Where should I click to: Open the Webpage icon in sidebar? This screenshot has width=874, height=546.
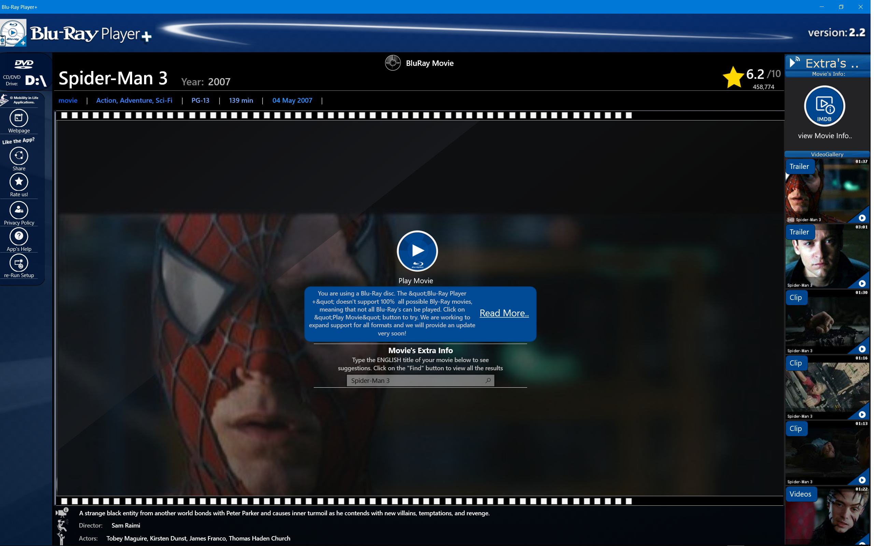pos(19,118)
